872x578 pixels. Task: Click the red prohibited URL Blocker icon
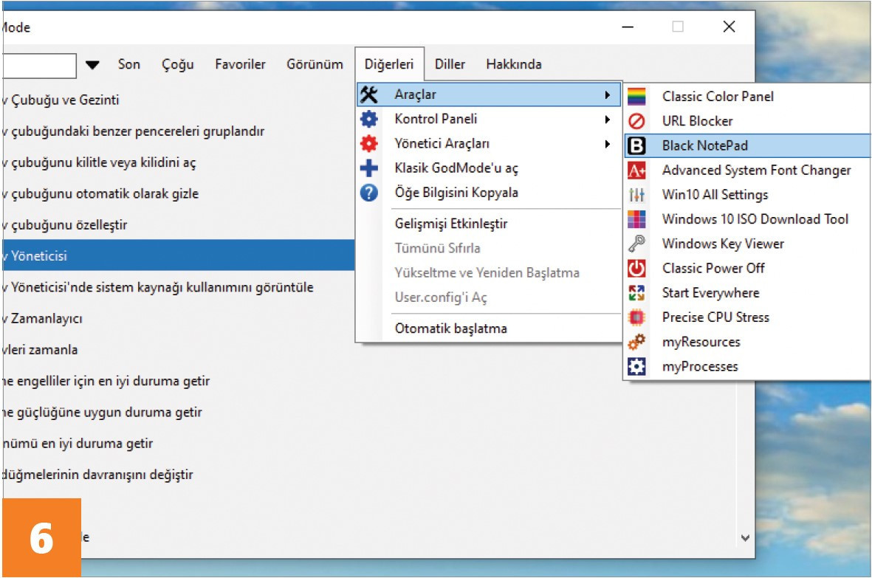636,121
